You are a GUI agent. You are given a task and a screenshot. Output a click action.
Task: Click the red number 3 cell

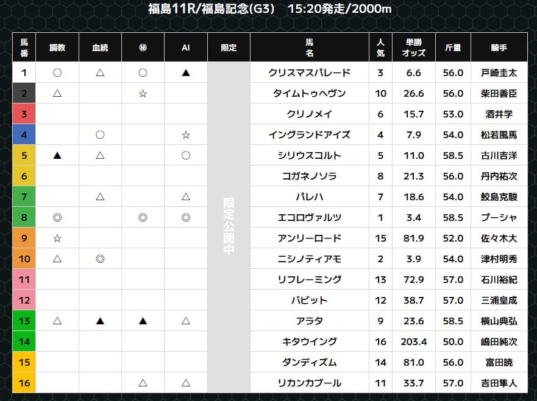(24, 114)
